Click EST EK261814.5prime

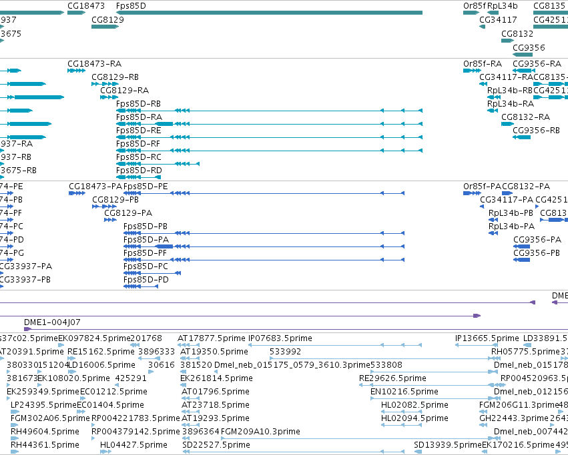click(x=216, y=378)
